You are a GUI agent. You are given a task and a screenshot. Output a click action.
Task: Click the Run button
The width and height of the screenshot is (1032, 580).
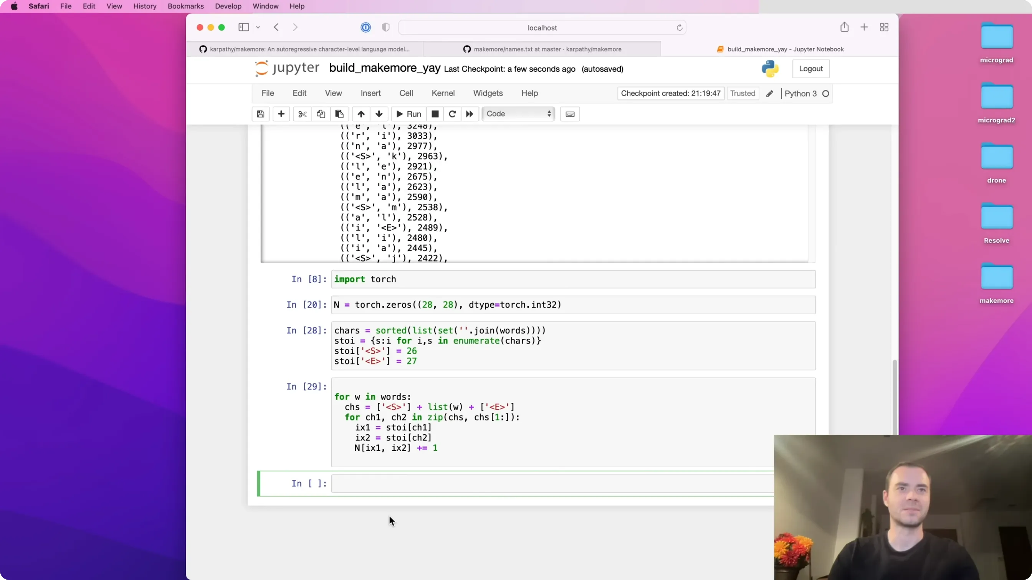pyautogui.click(x=408, y=114)
